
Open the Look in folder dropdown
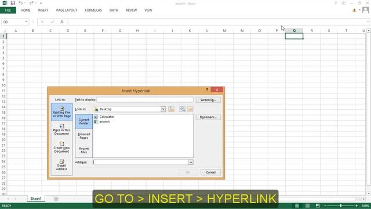(163, 109)
